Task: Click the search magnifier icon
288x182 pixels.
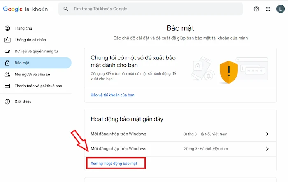Action: [x=66, y=9]
